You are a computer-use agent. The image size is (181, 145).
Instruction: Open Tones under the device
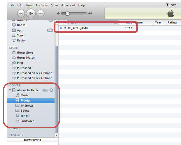(x=24, y=116)
